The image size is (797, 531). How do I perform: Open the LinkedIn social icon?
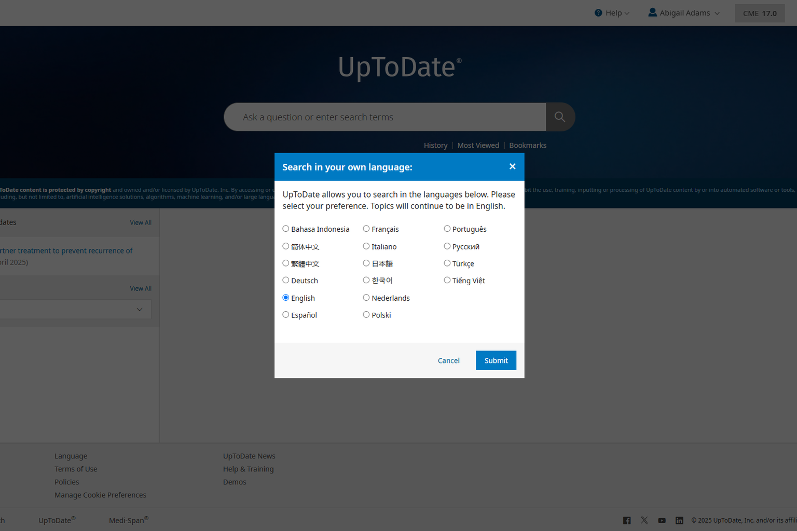pyautogui.click(x=679, y=520)
